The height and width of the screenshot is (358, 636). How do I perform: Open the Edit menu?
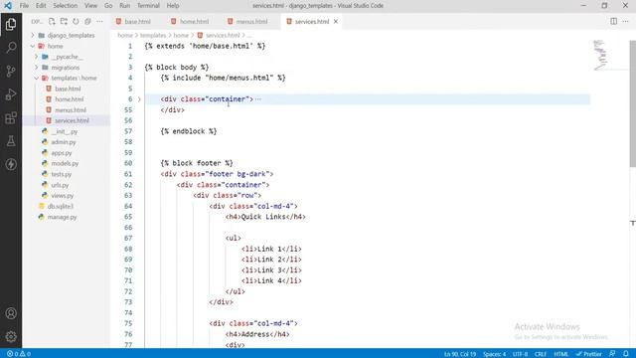tap(41, 6)
